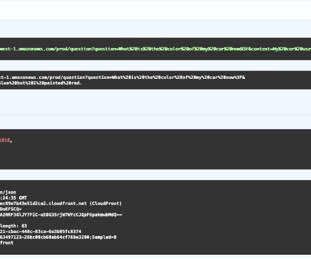Click the length: 63 header line
This screenshot has height=259, width=311.
13,226
